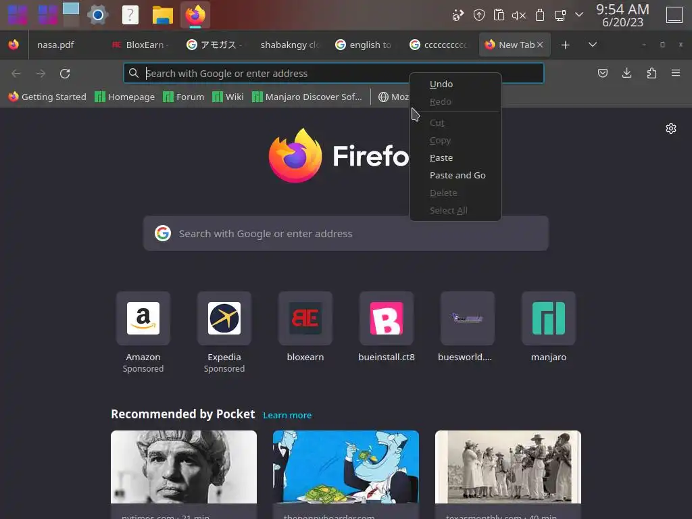Image resolution: width=692 pixels, height=519 pixels.
Task: Open file manager from the taskbar
Action: pyautogui.click(x=162, y=15)
